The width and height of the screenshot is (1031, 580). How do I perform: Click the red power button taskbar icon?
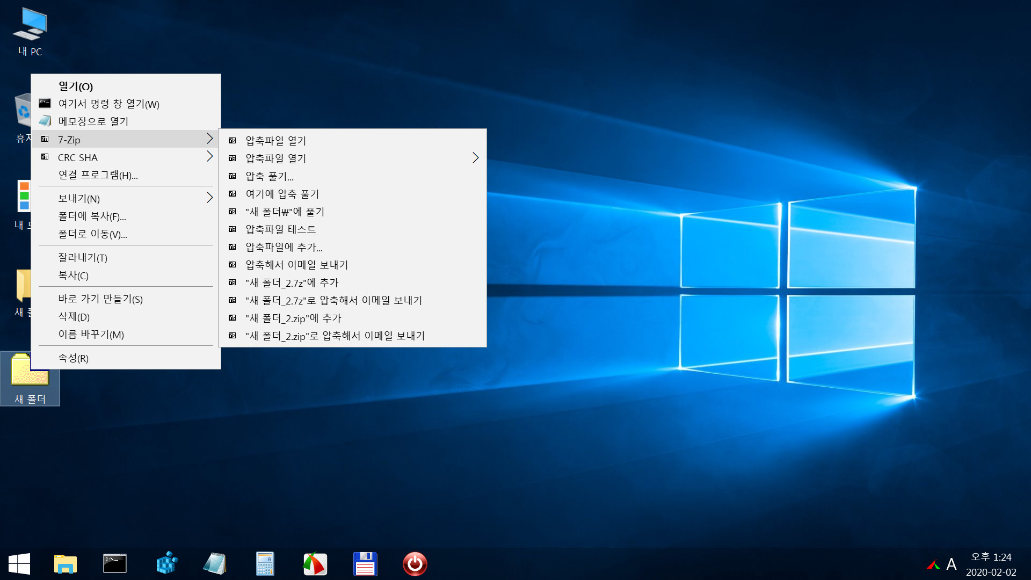(x=415, y=564)
